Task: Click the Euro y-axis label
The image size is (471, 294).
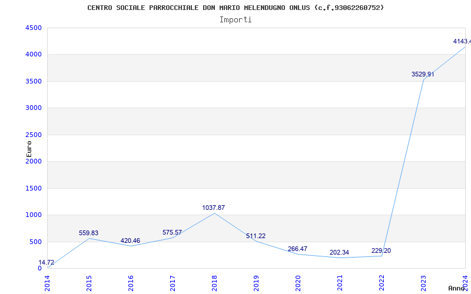Action: click(29, 149)
